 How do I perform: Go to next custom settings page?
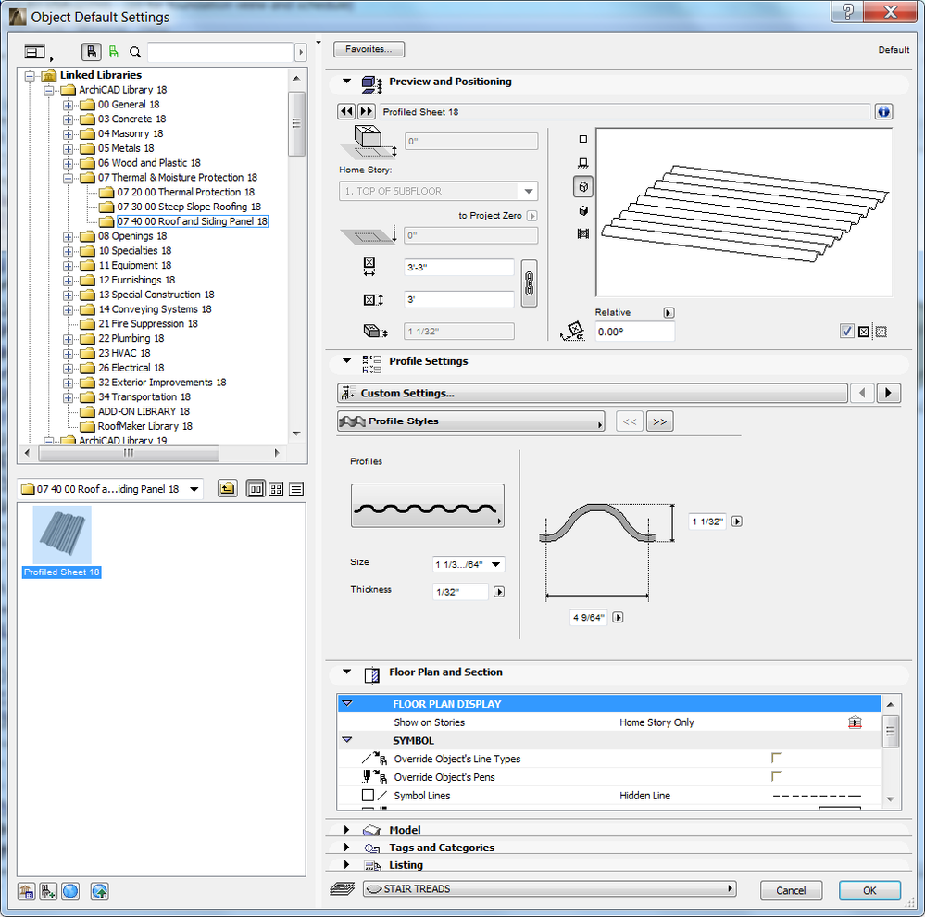[x=888, y=393]
